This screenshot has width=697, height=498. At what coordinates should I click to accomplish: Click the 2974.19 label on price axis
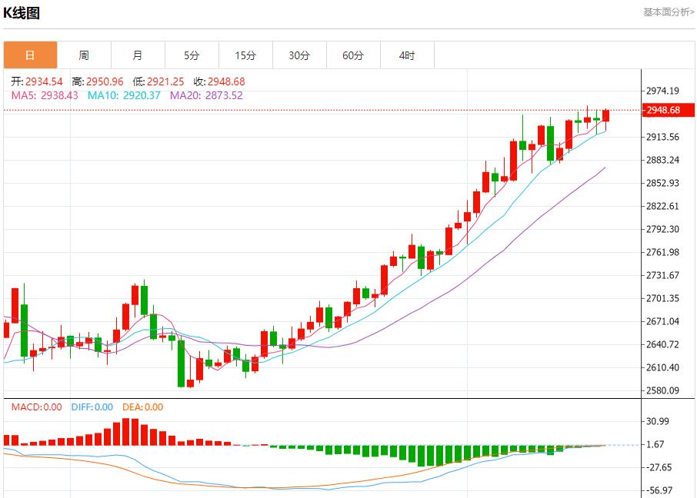663,91
